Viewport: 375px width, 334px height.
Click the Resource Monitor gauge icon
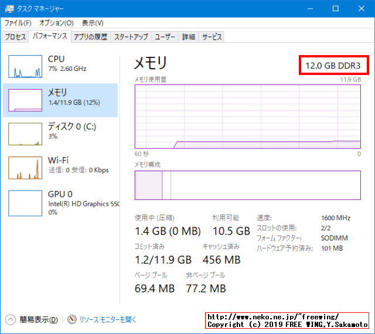click(71, 319)
